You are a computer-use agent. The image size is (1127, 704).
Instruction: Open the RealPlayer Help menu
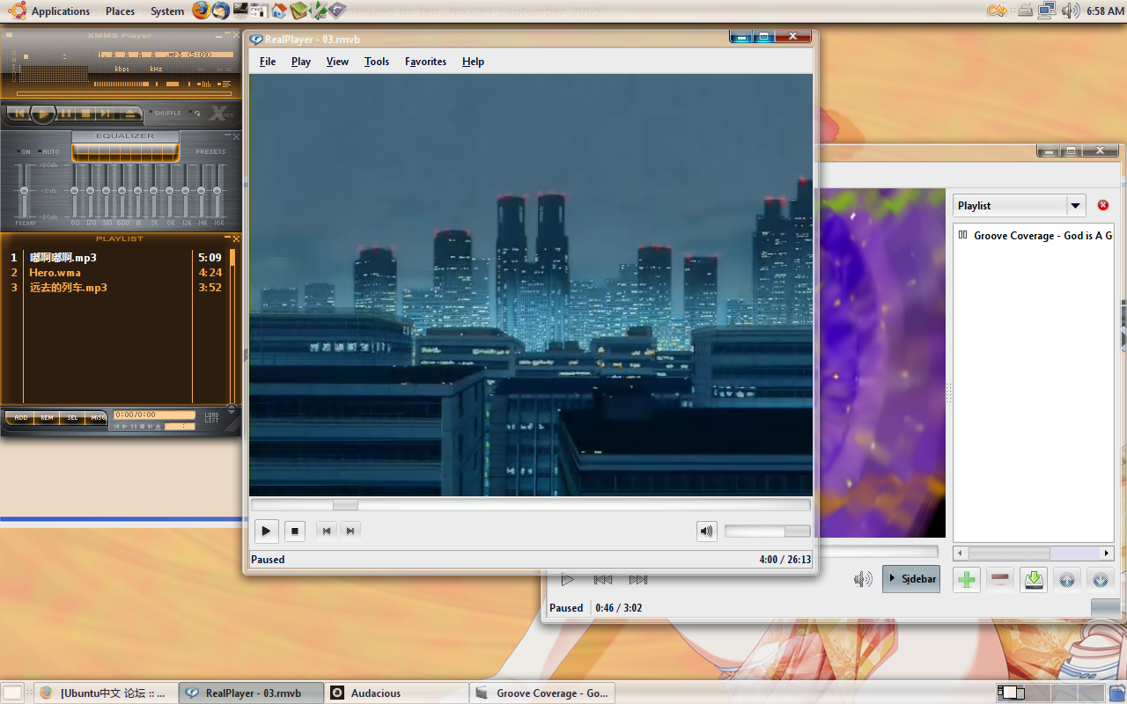tap(473, 62)
